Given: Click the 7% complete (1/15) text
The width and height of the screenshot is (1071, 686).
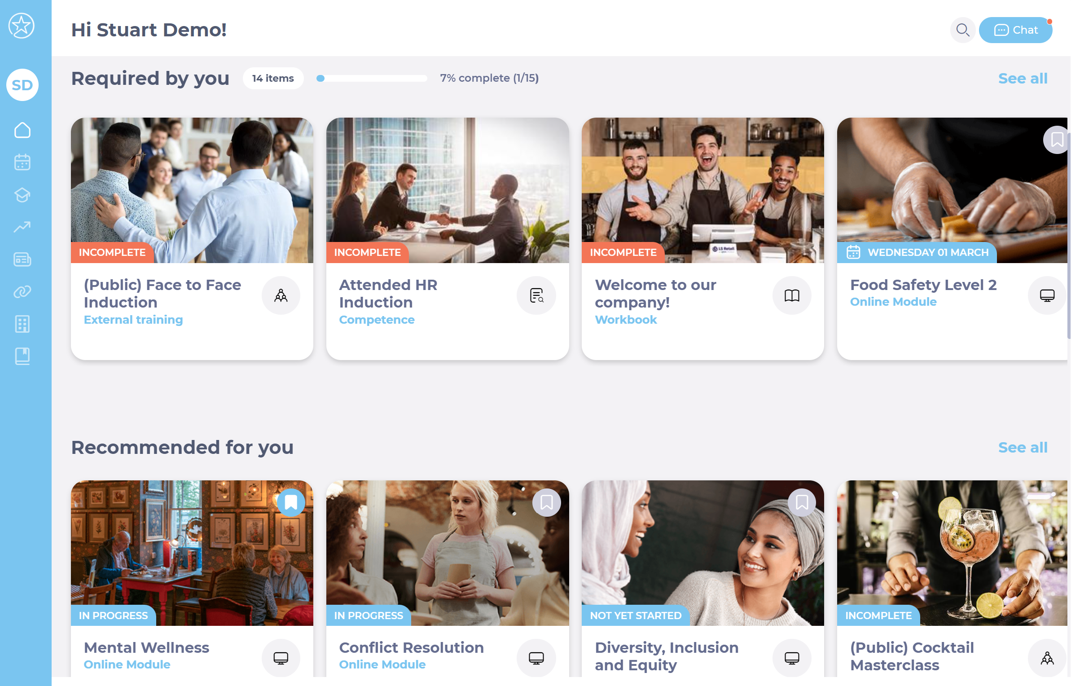Looking at the screenshot, I should coord(489,78).
